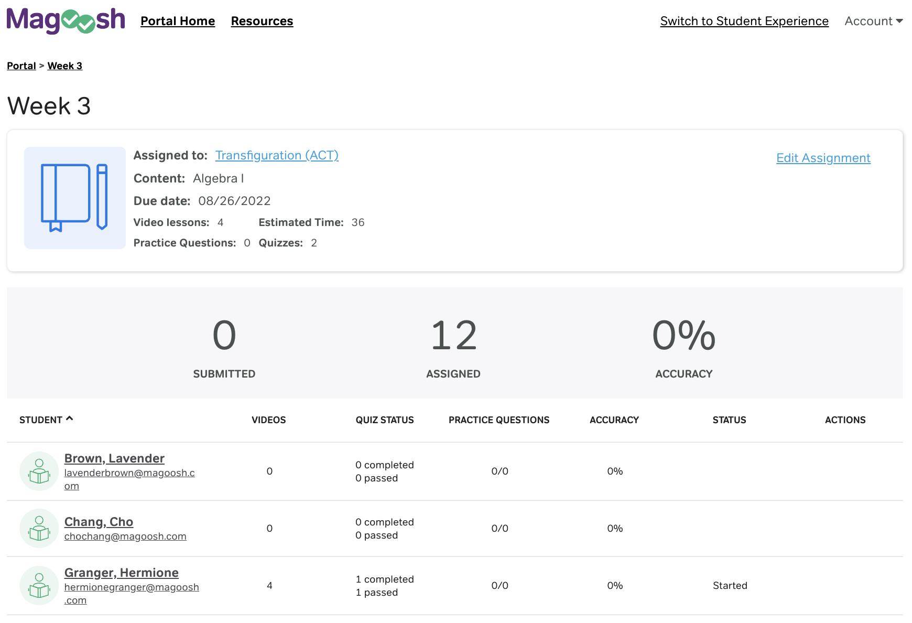Click the Portal breadcrumb link
The width and height of the screenshot is (912, 623).
pos(21,66)
